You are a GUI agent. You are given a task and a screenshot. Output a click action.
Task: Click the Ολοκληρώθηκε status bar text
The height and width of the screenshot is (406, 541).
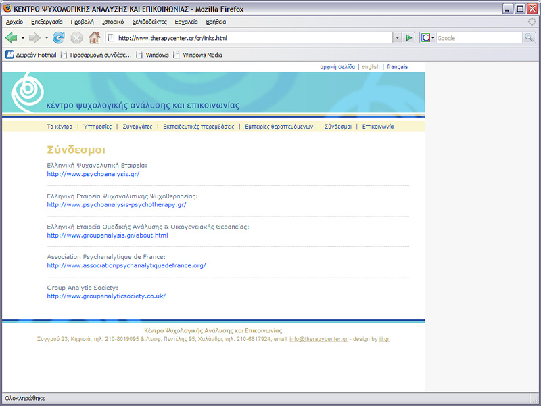(25, 399)
